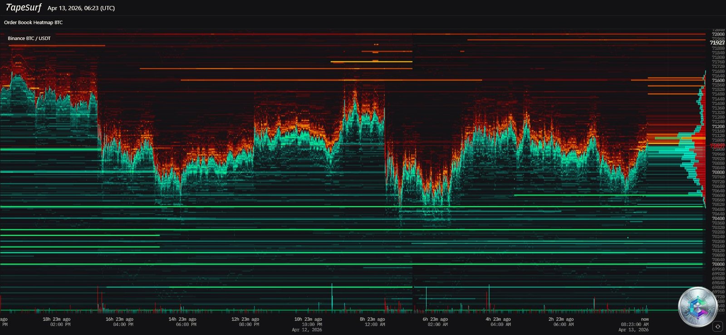The width and height of the screenshot is (726, 335).
Task: Click the 'Order Boook Heatmap BTC' title
Action: tap(33, 22)
